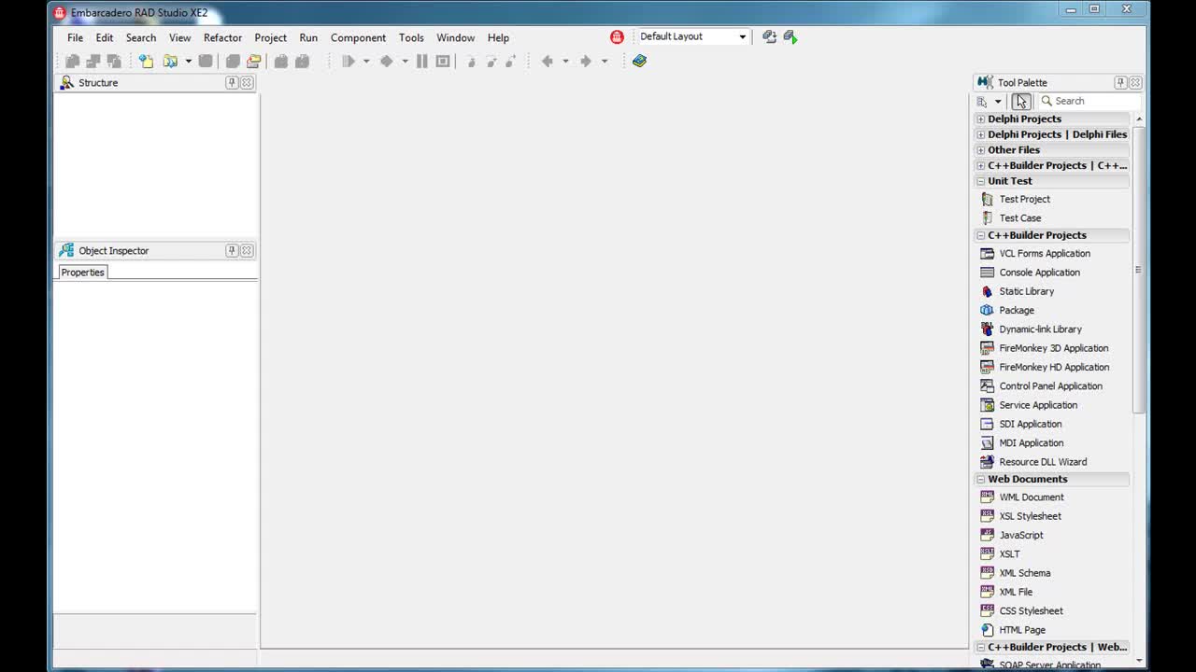Collapse the C++Builder Projects category
The width and height of the screenshot is (1196, 672).
tap(981, 235)
